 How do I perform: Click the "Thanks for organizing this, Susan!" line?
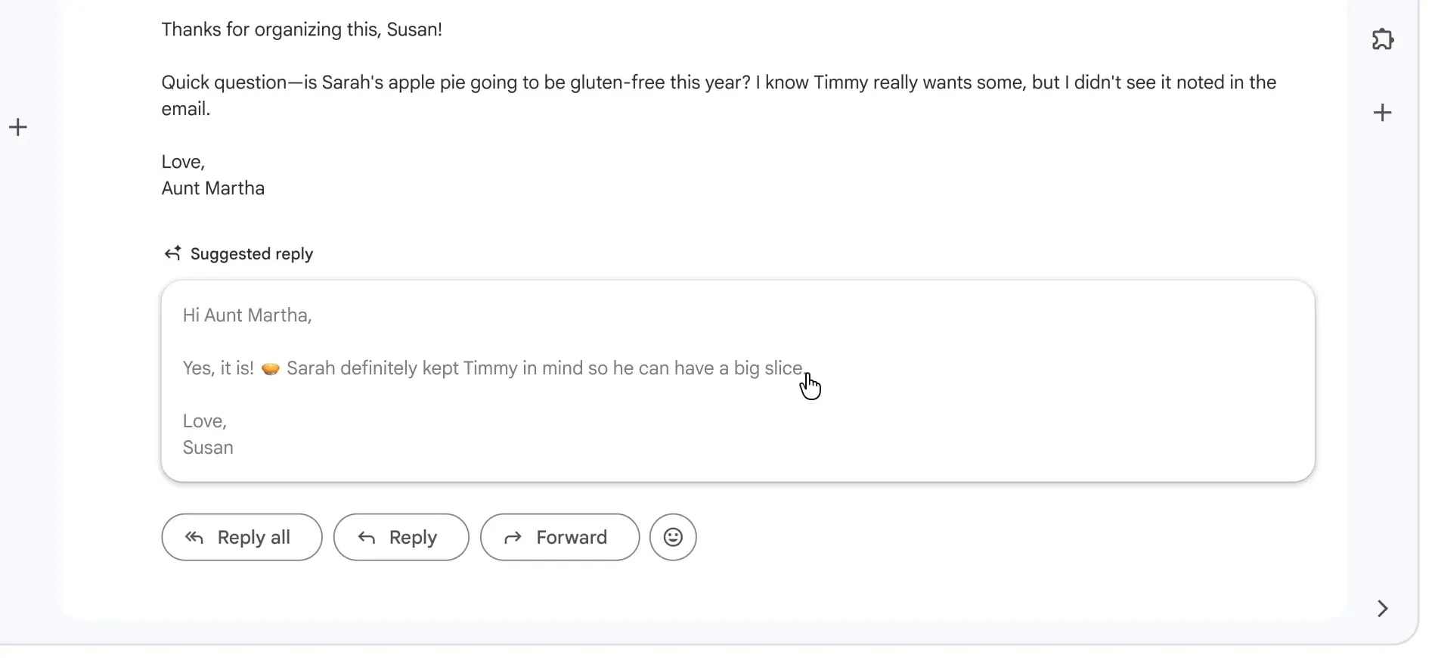click(x=302, y=29)
